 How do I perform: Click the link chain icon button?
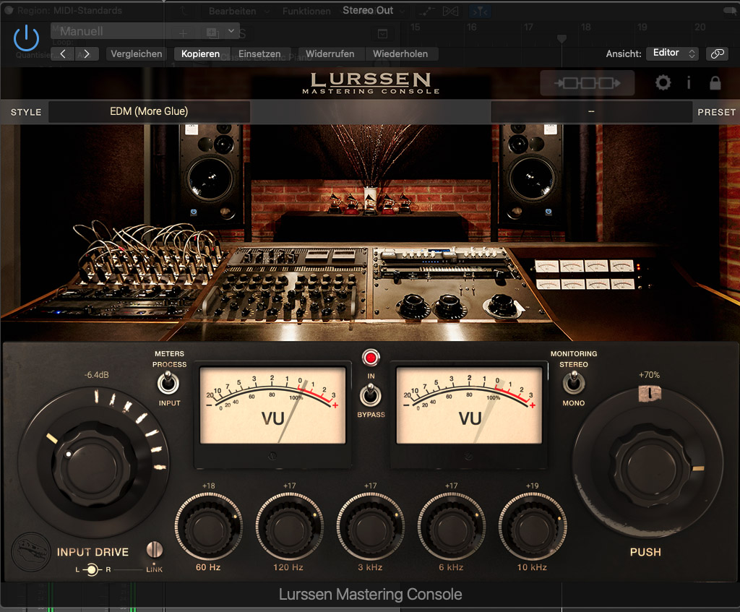pos(718,53)
